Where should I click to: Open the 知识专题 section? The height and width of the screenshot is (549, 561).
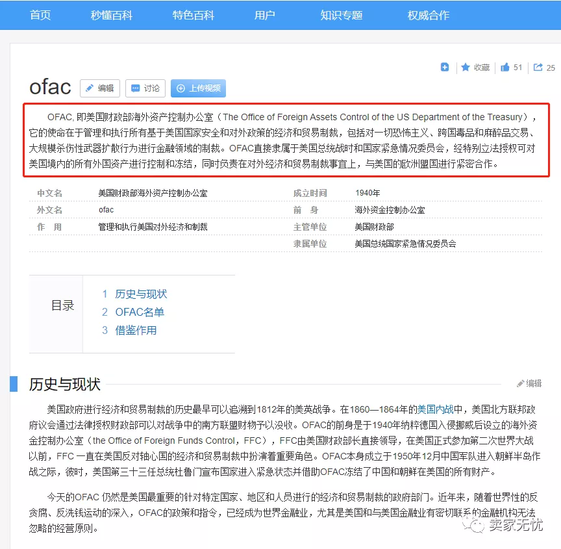(x=341, y=14)
